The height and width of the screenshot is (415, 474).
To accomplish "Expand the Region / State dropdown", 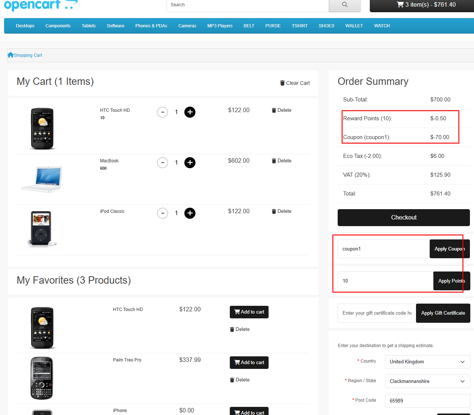I will click(427, 381).
